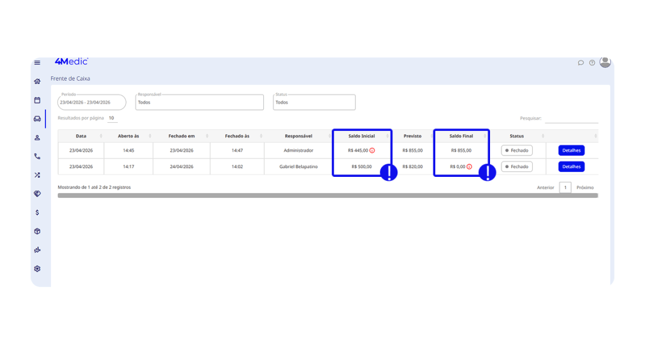Click the settings gear in the sidebar
This screenshot has height=345, width=645.
pyautogui.click(x=37, y=269)
